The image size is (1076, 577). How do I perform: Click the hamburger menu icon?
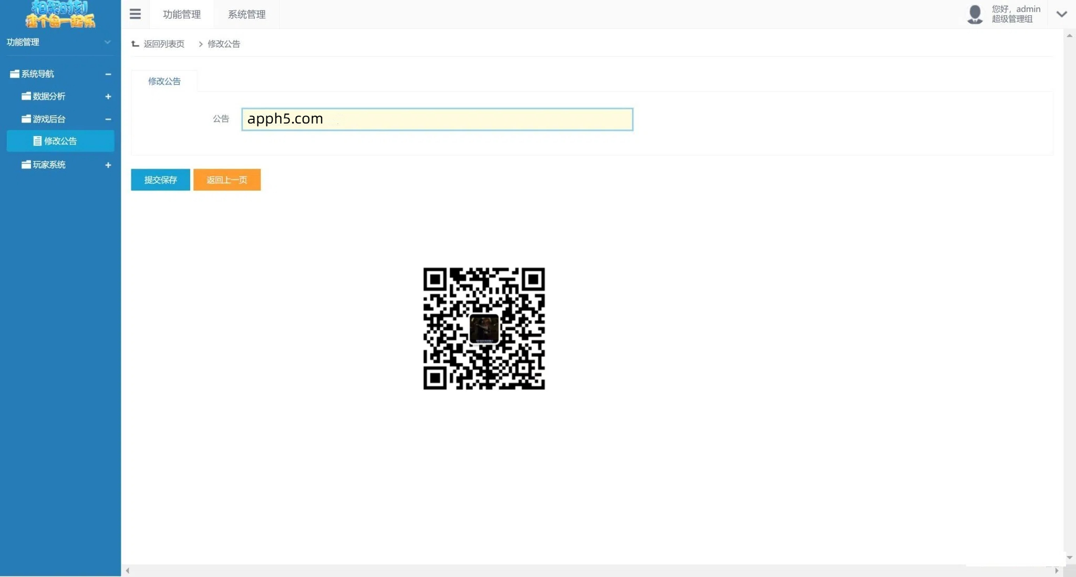(135, 14)
